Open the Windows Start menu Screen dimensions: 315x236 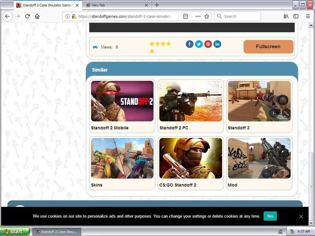[x=14, y=232]
